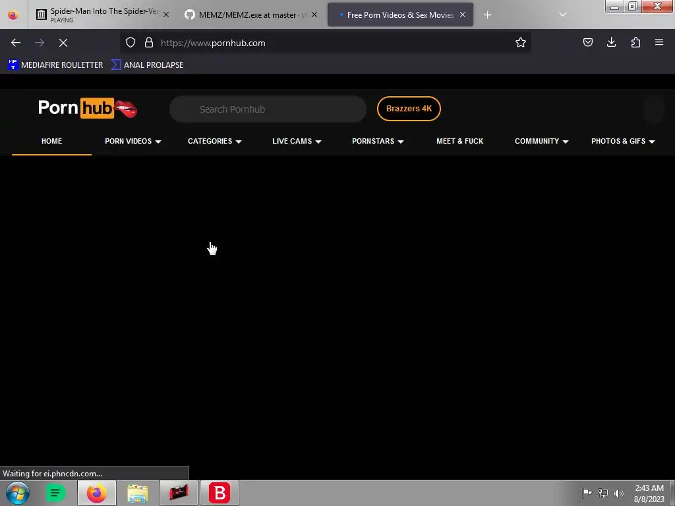Expand the COMMUNITY dropdown

(x=542, y=141)
